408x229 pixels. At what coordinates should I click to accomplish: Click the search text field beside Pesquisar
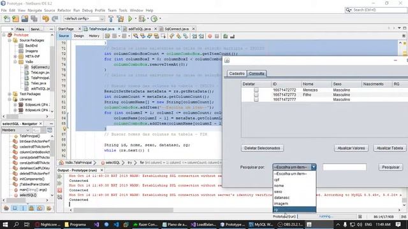coord(344,167)
